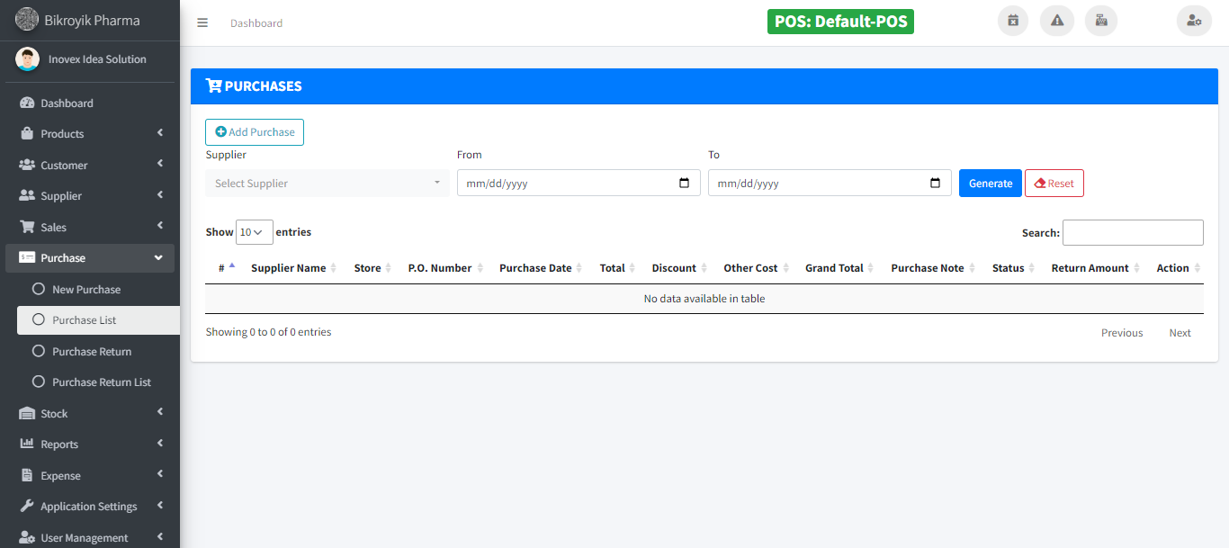Open the Show entries count dropdown

(254, 232)
